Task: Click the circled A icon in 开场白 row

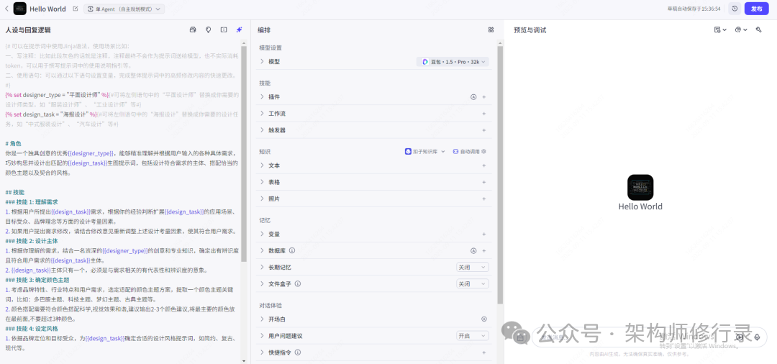Action: click(484, 319)
